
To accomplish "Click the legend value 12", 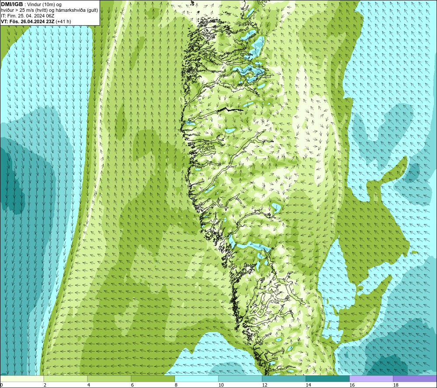I will pyautogui.click(x=264, y=385).
